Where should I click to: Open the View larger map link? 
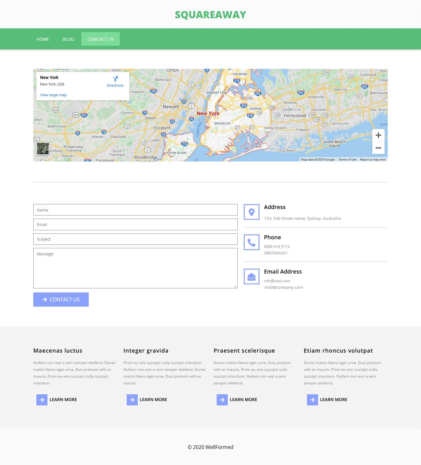click(x=53, y=95)
